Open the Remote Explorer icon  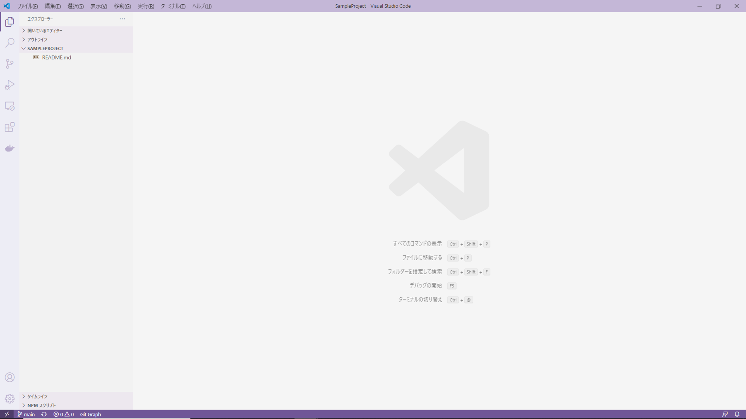coord(10,106)
